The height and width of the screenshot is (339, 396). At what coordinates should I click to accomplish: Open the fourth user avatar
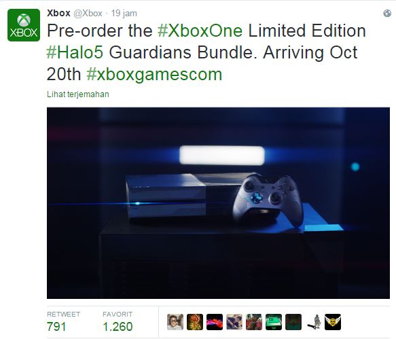(234, 322)
